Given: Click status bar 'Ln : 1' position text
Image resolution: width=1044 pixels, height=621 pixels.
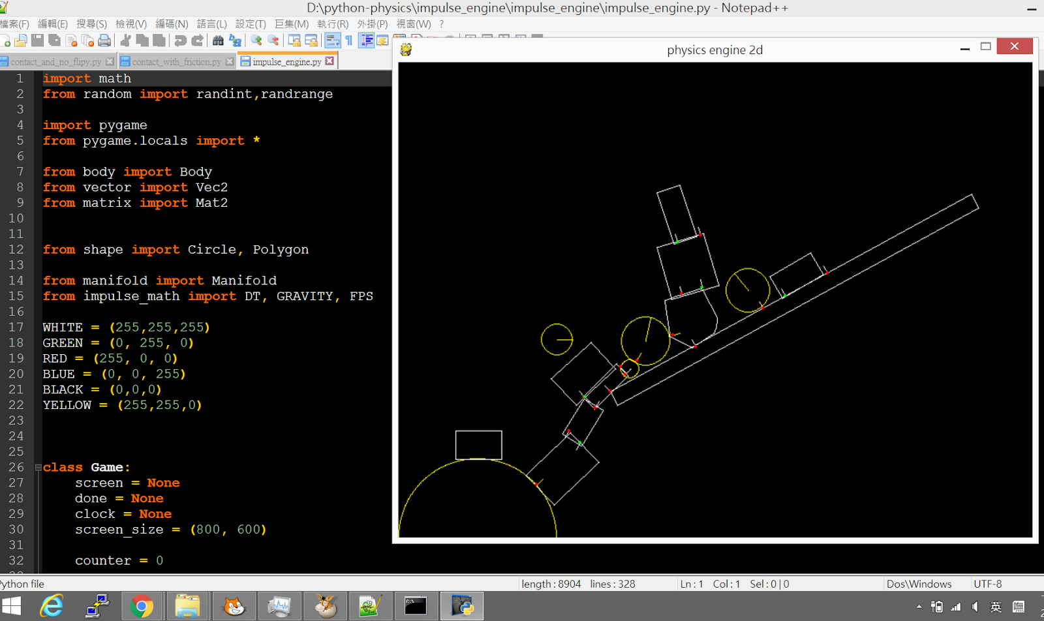Looking at the screenshot, I should pos(692,584).
